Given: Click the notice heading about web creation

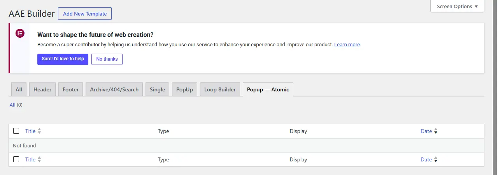Looking at the screenshot, I should [x=95, y=35].
